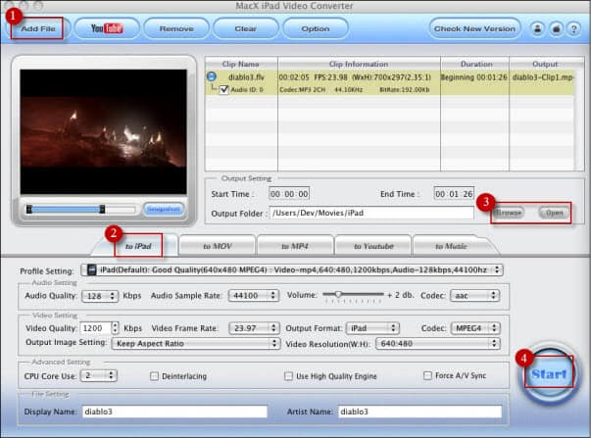Click Open output folder button
The height and width of the screenshot is (438, 591).
point(554,213)
